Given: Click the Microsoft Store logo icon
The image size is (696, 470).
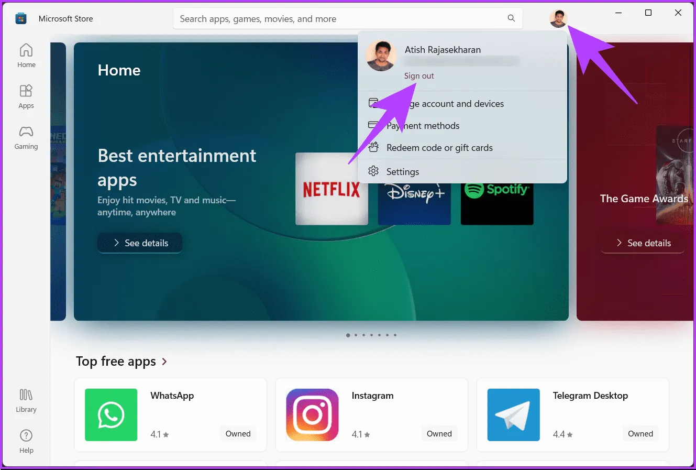Looking at the screenshot, I should (21, 19).
